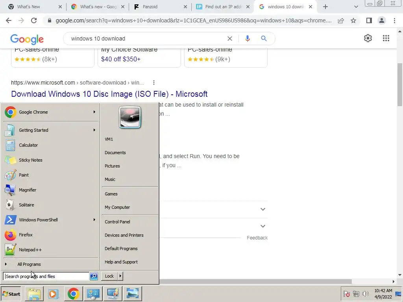The width and height of the screenshot is (403, 302).
Task: Bookmark this page with the star
Action: pos(353,20)
